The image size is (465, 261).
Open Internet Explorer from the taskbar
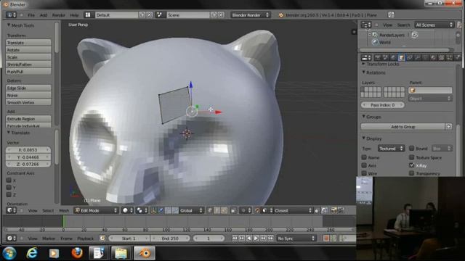pyautogui.click(x=32, y=253)
